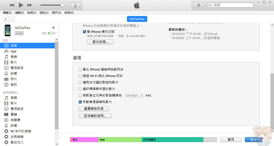Click the 完成 done button
This screenshot has height=146, width=274.
(x=253, y=139)
